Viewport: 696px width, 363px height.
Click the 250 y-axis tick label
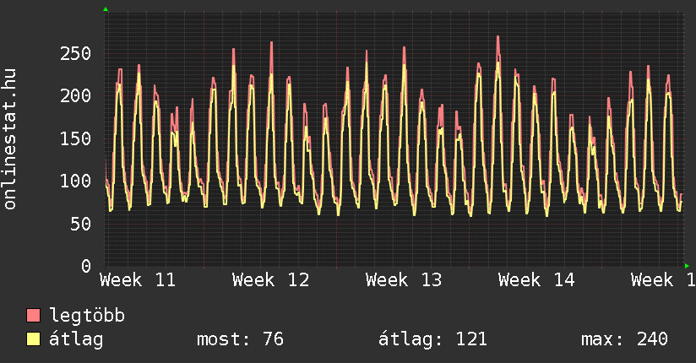point(76,54)
